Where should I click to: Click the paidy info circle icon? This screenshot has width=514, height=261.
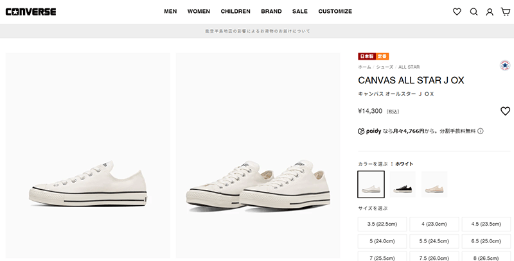coord(481,131)
